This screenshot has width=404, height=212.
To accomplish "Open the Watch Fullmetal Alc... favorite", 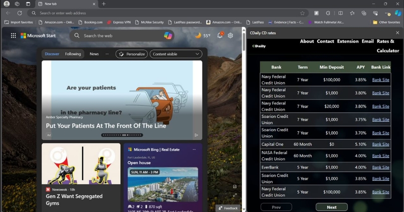I will [326, 22].
